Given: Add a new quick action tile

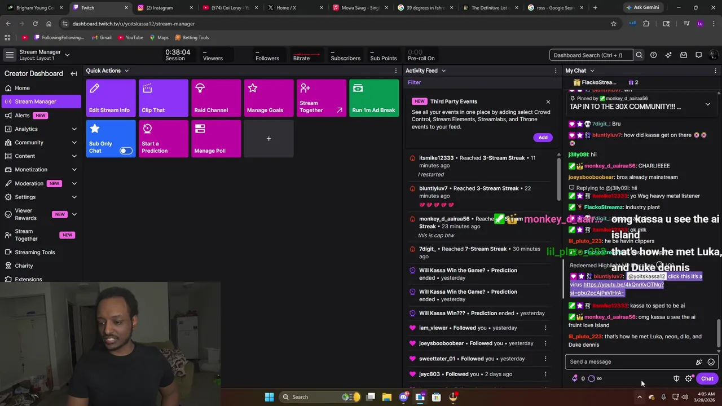Looking at the screenshot, I should [268, 139].
